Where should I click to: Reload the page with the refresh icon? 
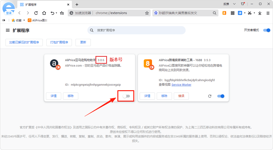36,13
